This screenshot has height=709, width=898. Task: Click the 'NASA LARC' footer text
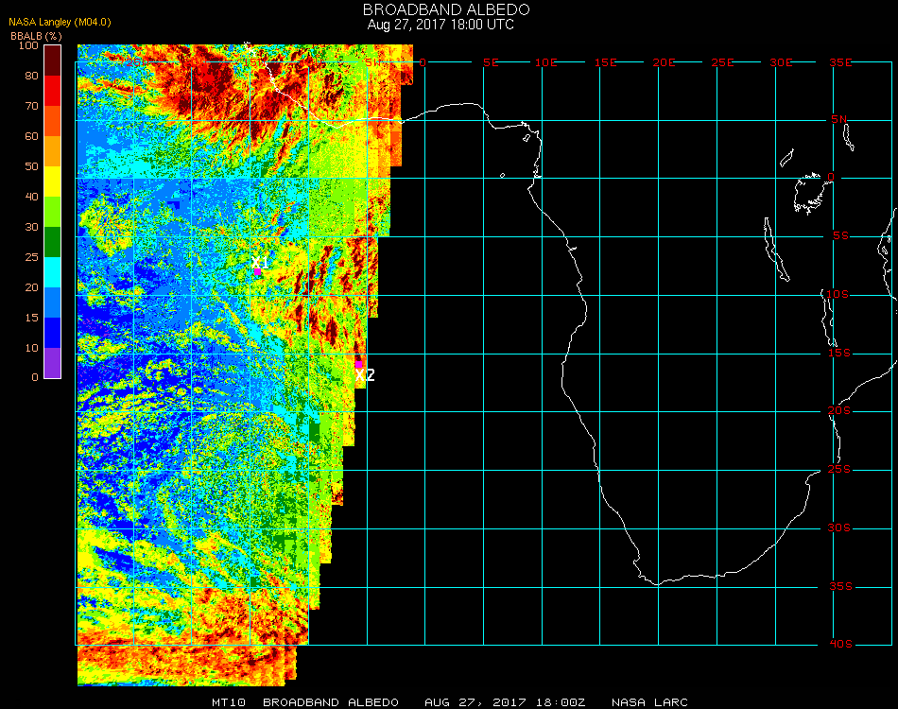tap(649, 702)
